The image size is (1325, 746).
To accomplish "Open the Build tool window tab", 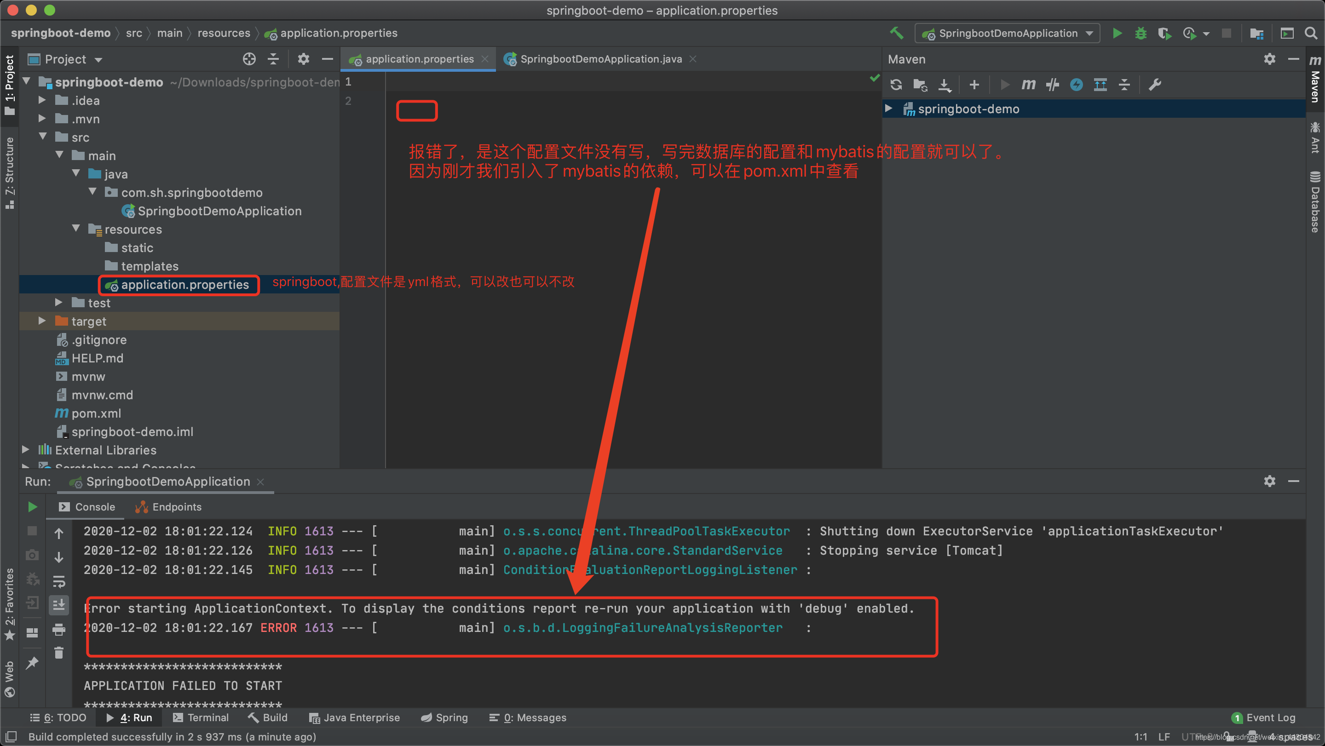I will click(267, 718).
